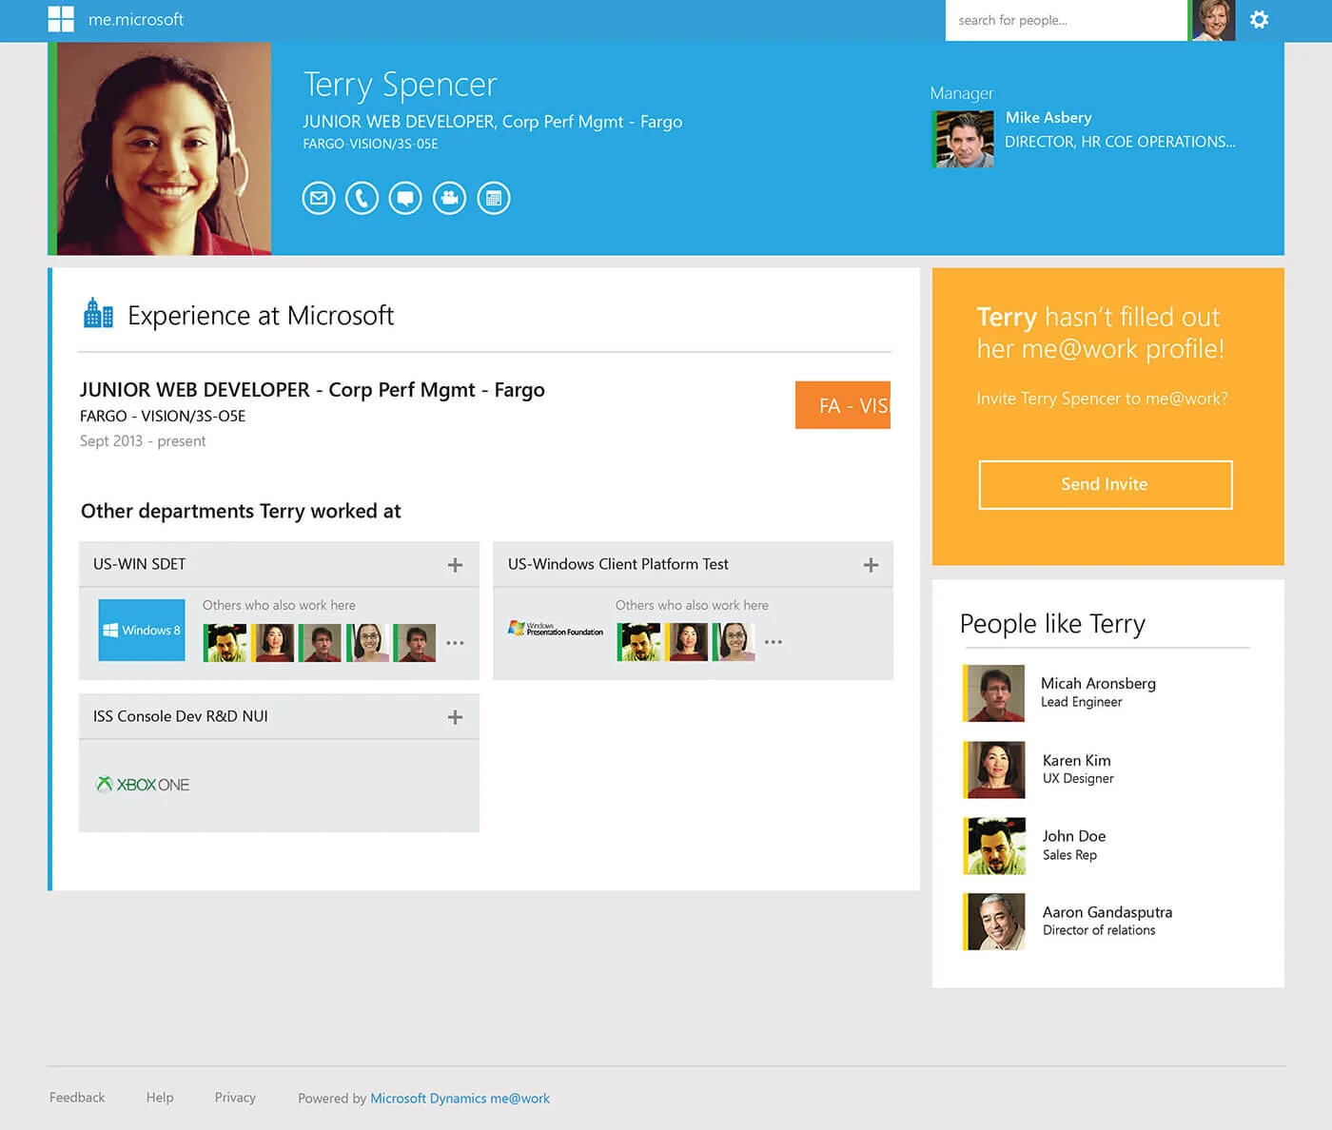Select Karen Kim name

[x=1077, y=760]
